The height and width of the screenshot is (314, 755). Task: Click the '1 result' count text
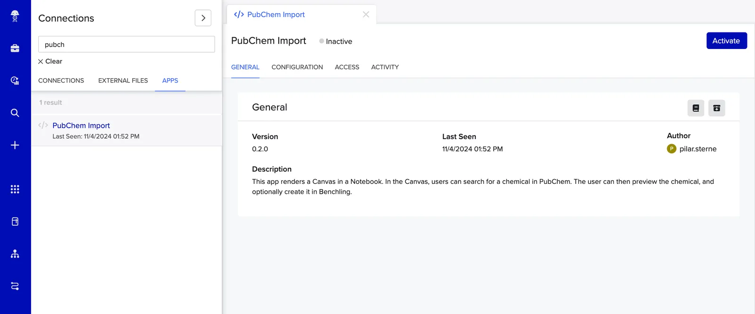[x=50, y=102]
